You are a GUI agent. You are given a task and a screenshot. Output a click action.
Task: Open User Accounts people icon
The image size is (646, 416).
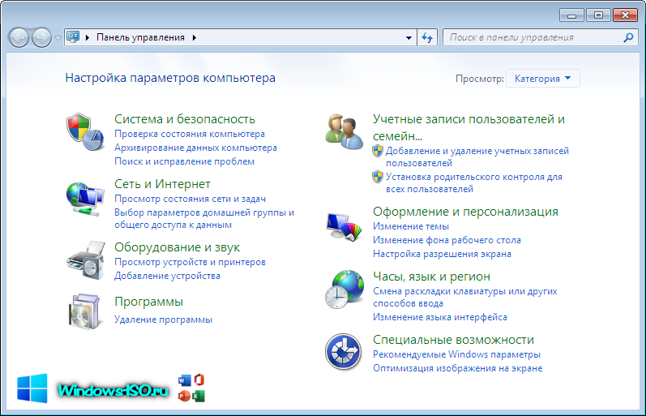(344, 132)
